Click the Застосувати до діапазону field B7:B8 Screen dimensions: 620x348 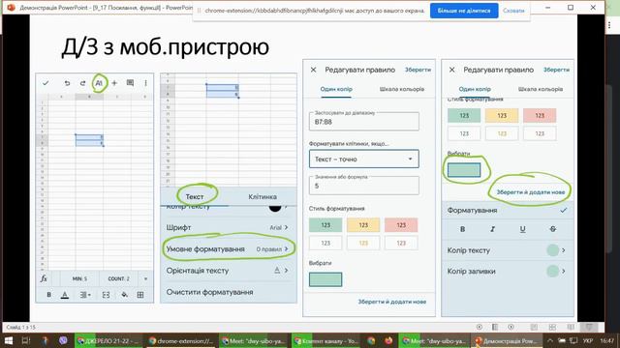click(x=364, y=121)
